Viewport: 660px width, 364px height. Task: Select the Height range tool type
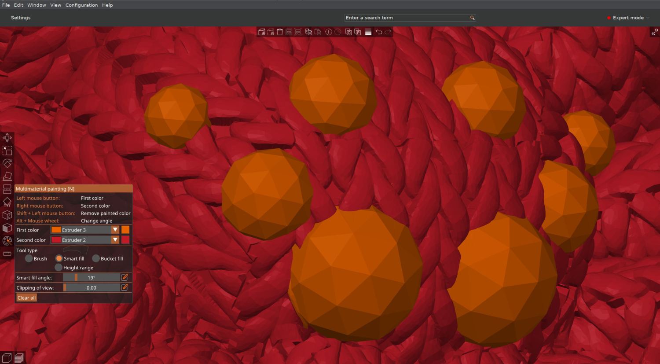[59, 268]
